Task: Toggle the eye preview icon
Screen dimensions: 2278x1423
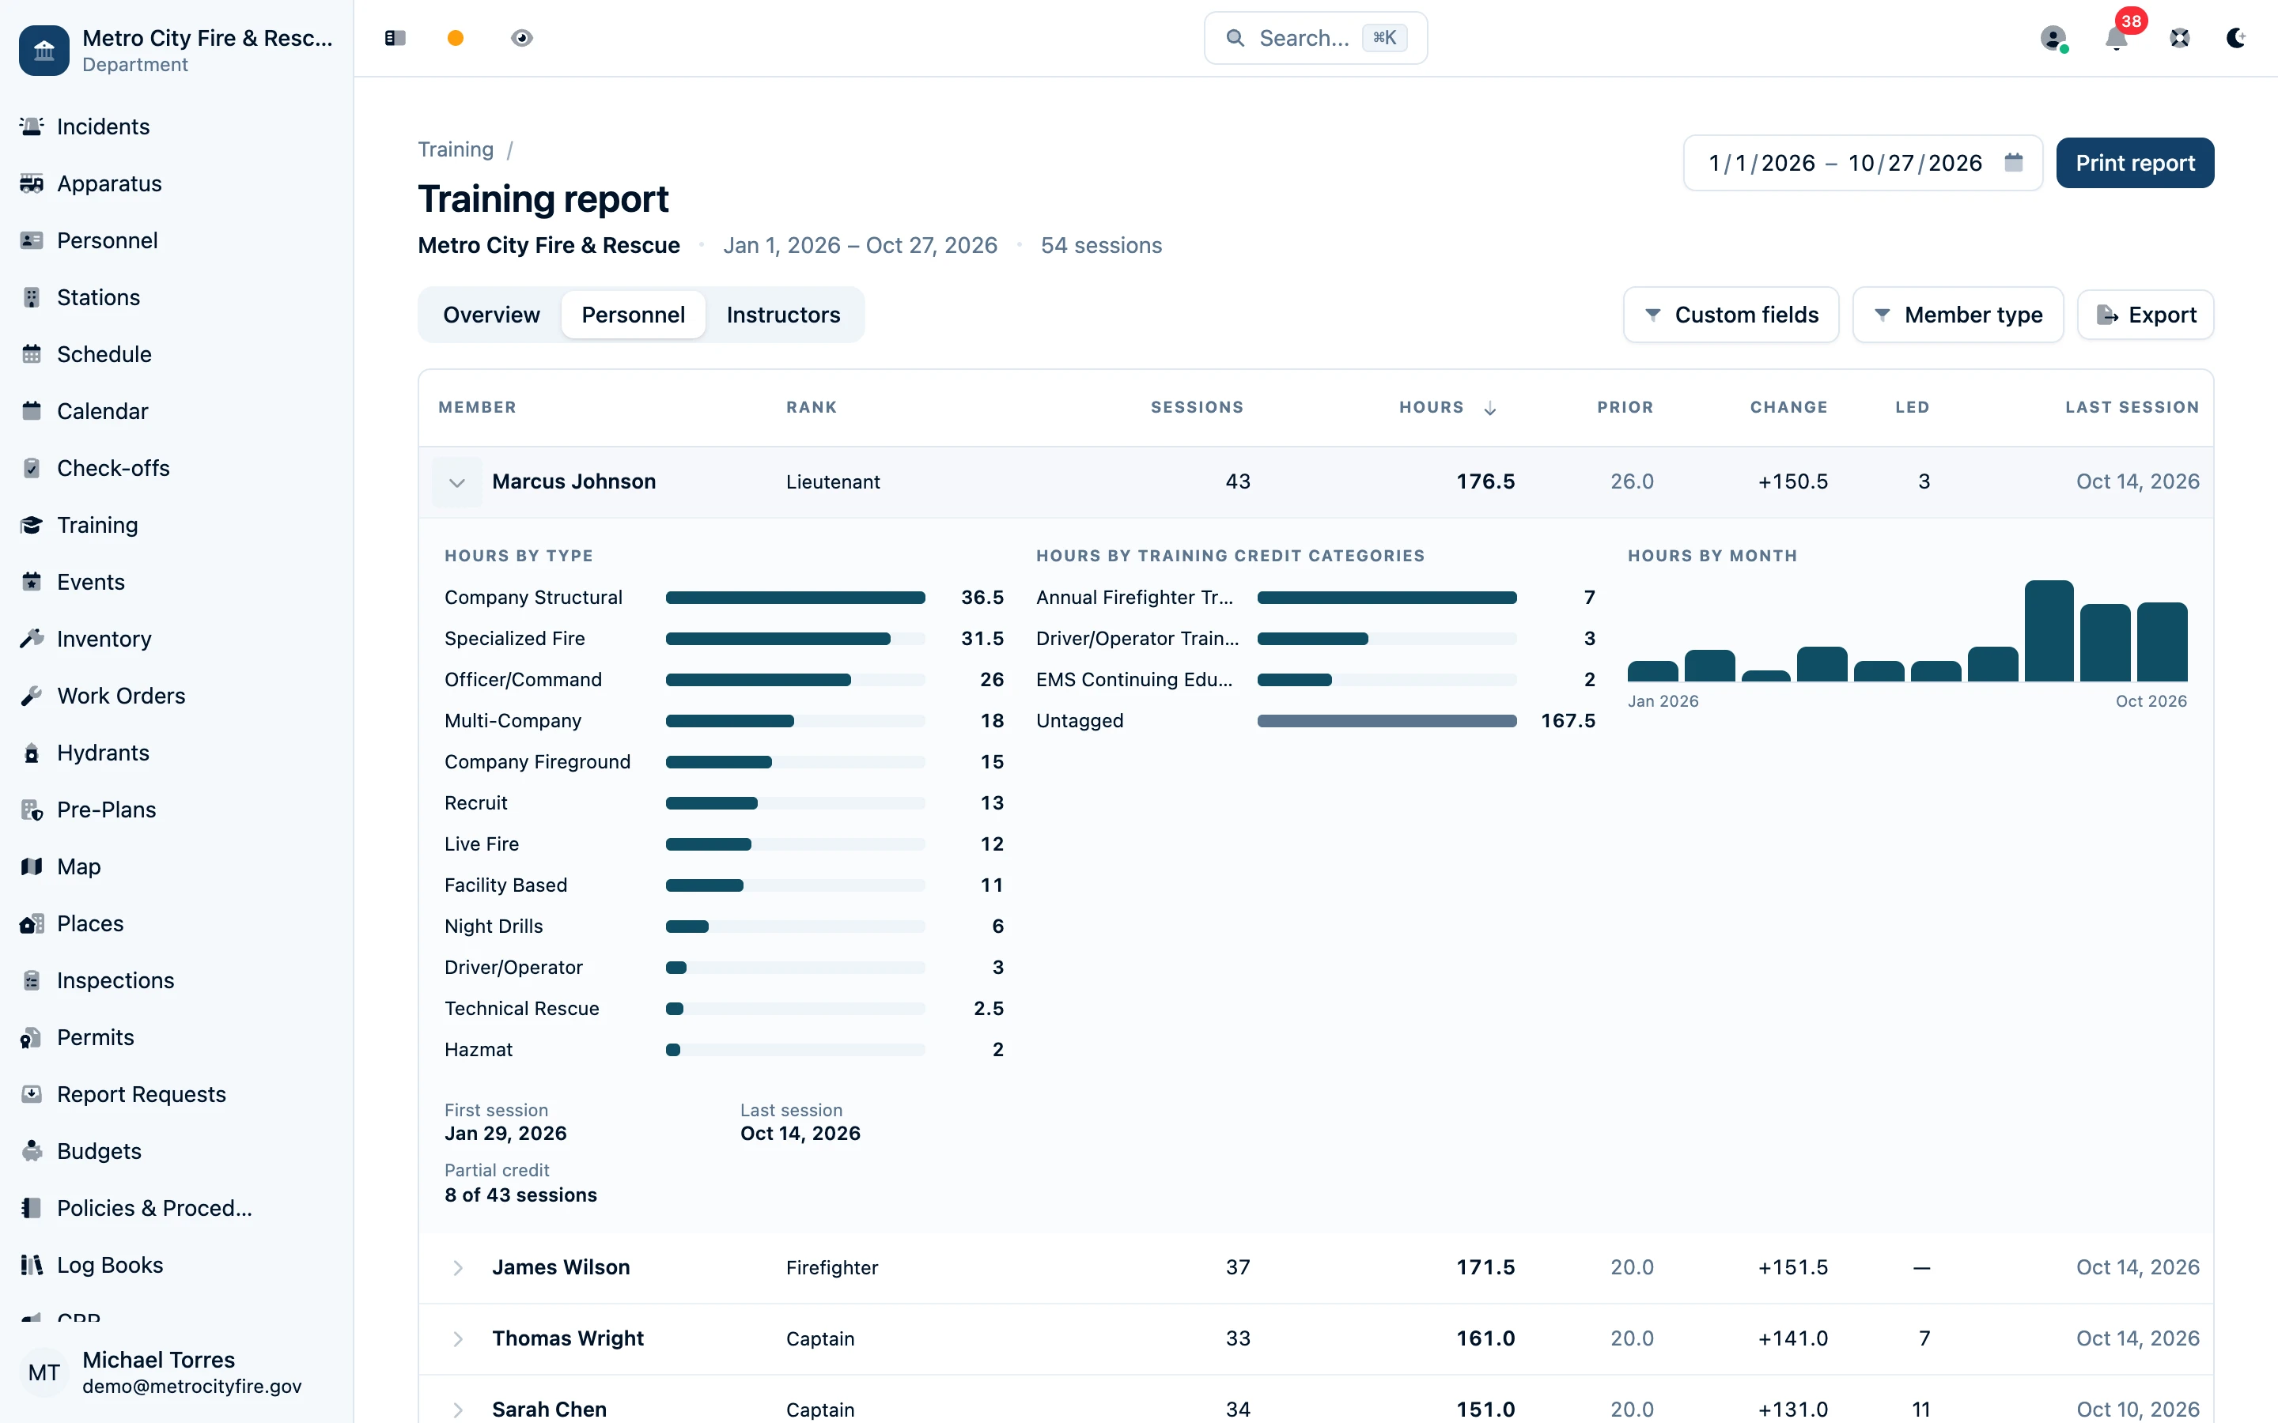Action: click(x=521, y=38)
